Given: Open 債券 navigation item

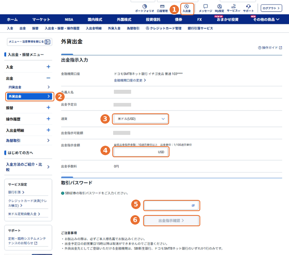Looking at the screenshot, I should (x=178, y=19).
